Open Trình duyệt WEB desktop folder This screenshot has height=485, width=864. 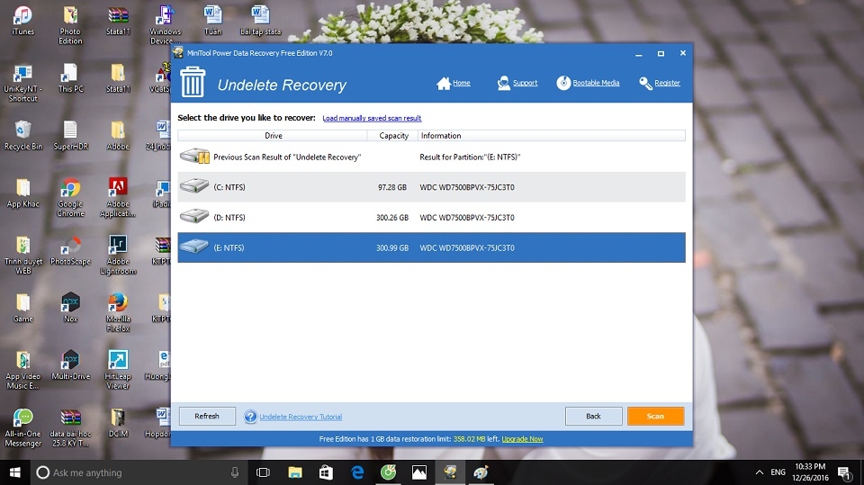point(22,256)
